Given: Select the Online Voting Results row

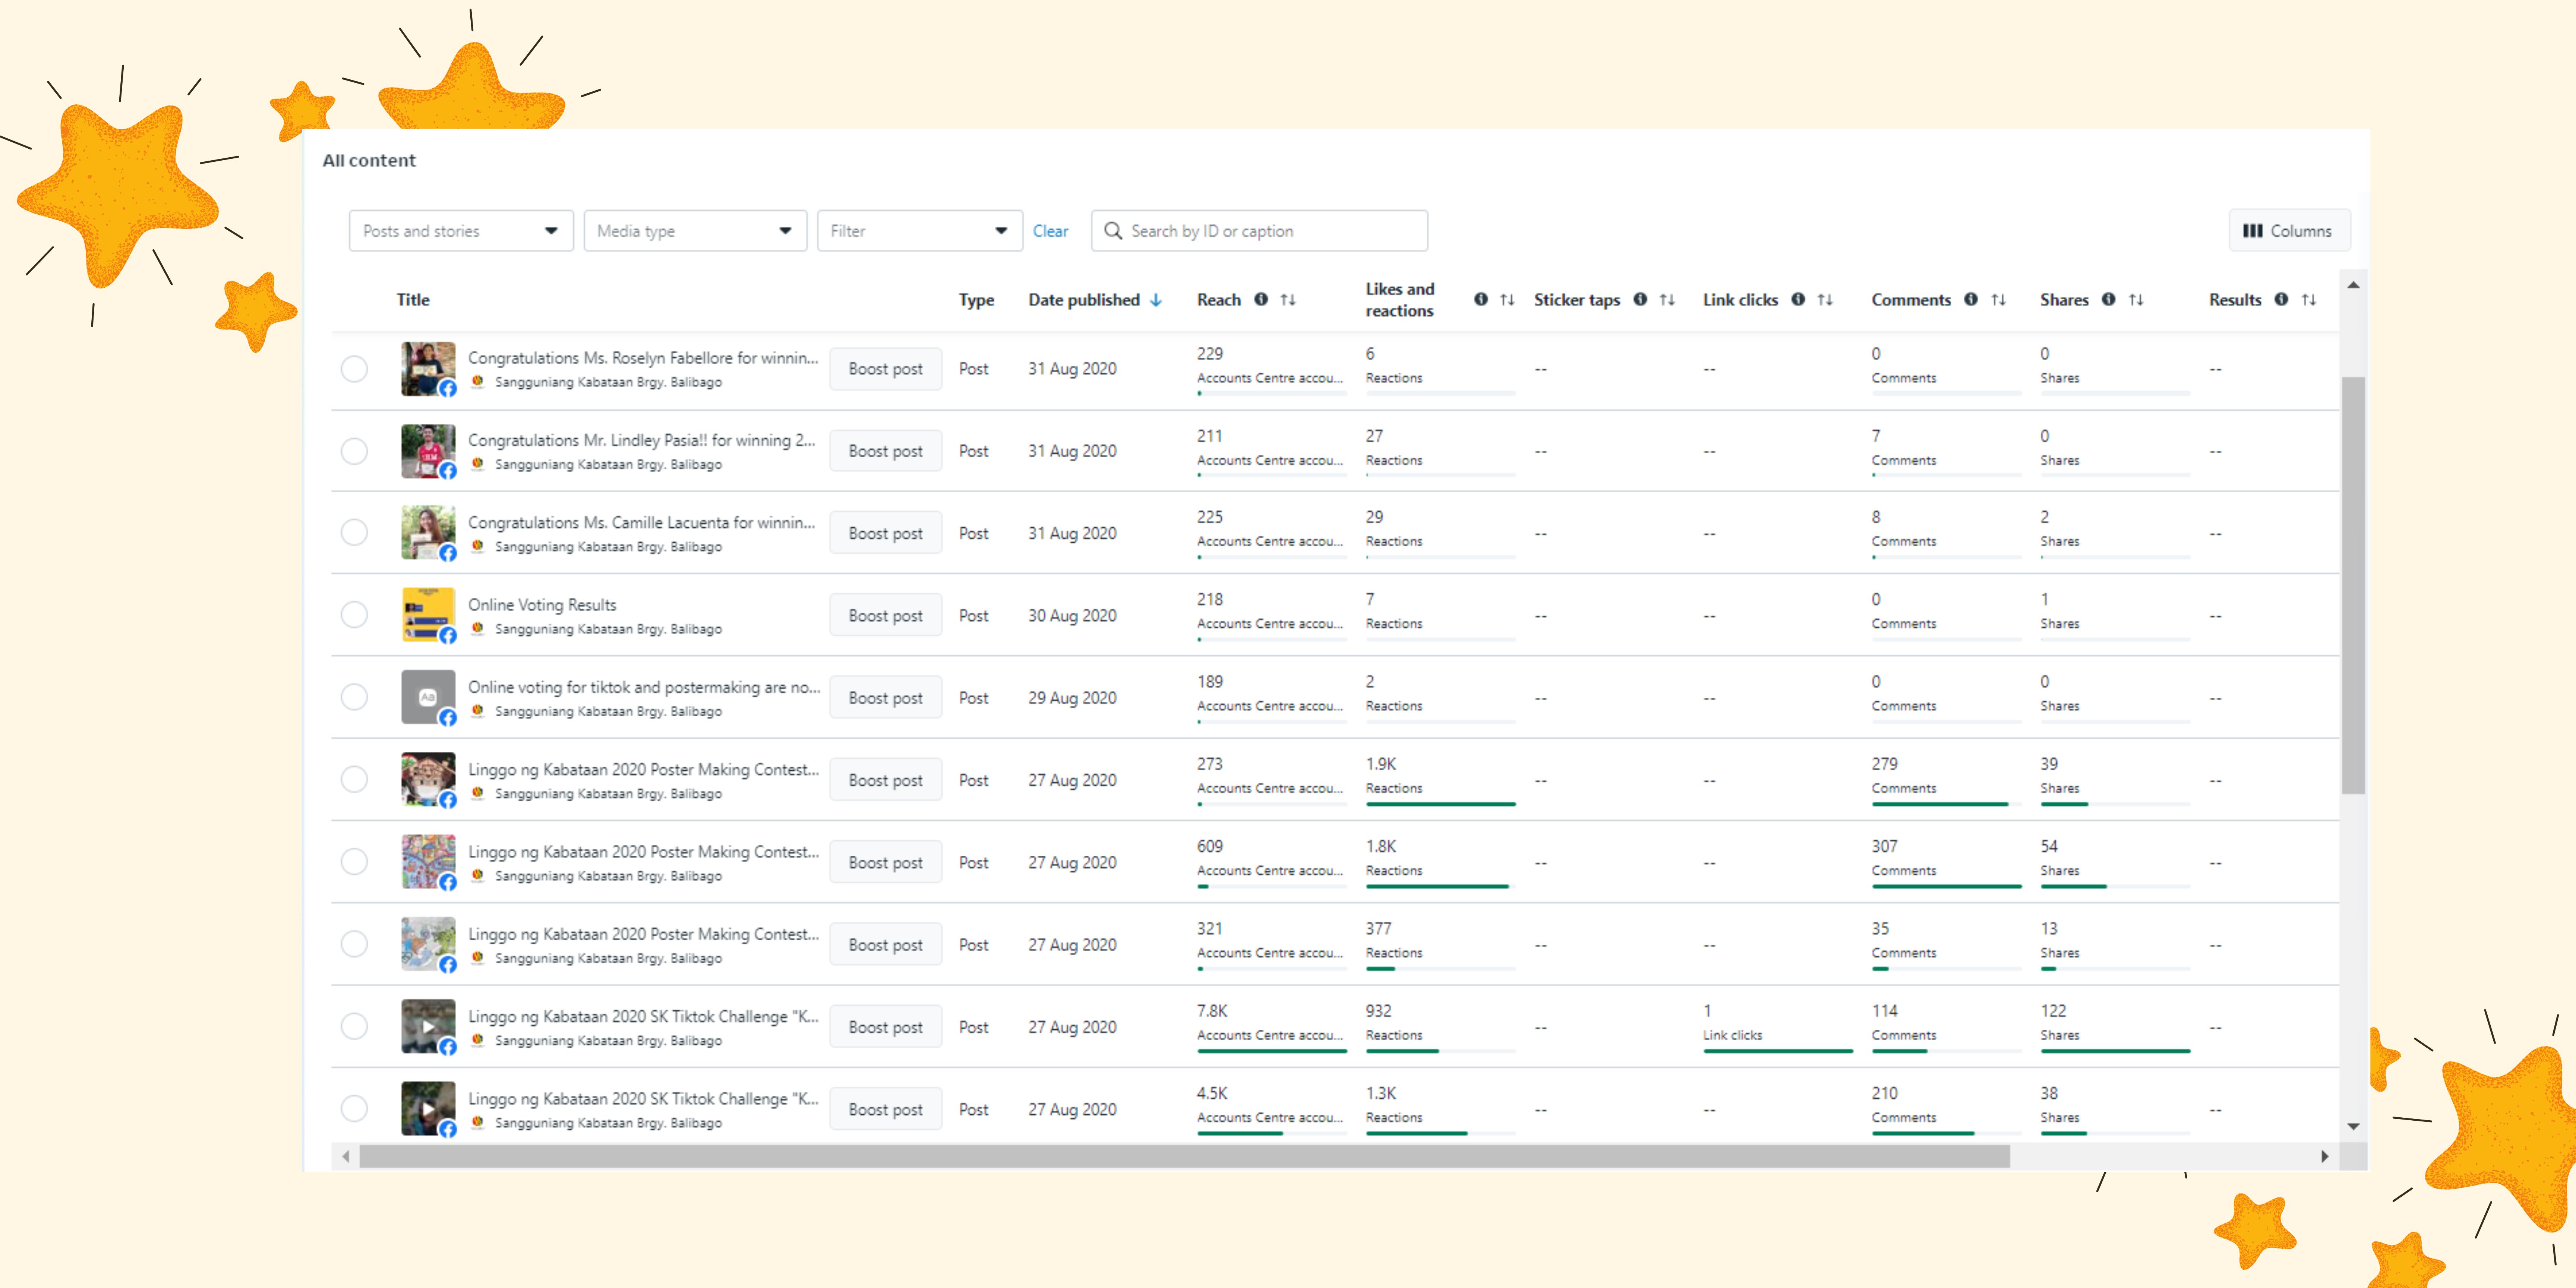Looking at the screenshot, I should tap(354, 615).
